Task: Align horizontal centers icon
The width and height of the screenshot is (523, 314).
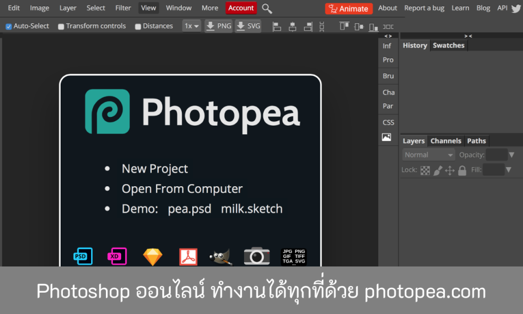Action: [293, 26]
